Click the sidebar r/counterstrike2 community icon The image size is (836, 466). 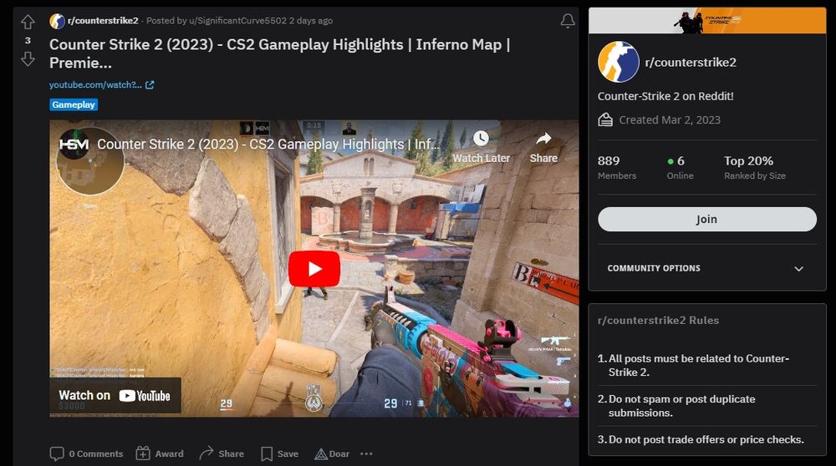pos(619,62)
